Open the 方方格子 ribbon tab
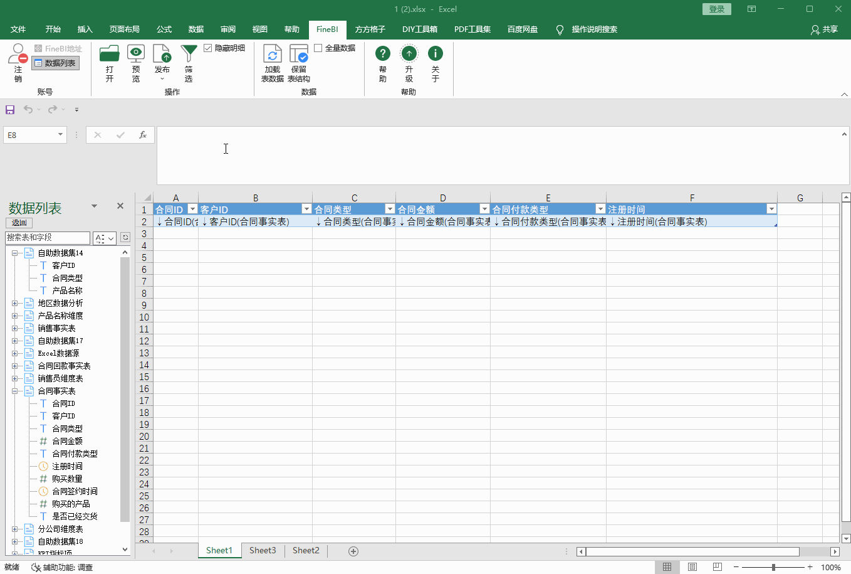 point(370,29)
